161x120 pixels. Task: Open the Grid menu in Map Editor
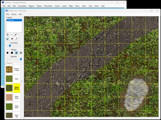(x=20, y=14)
